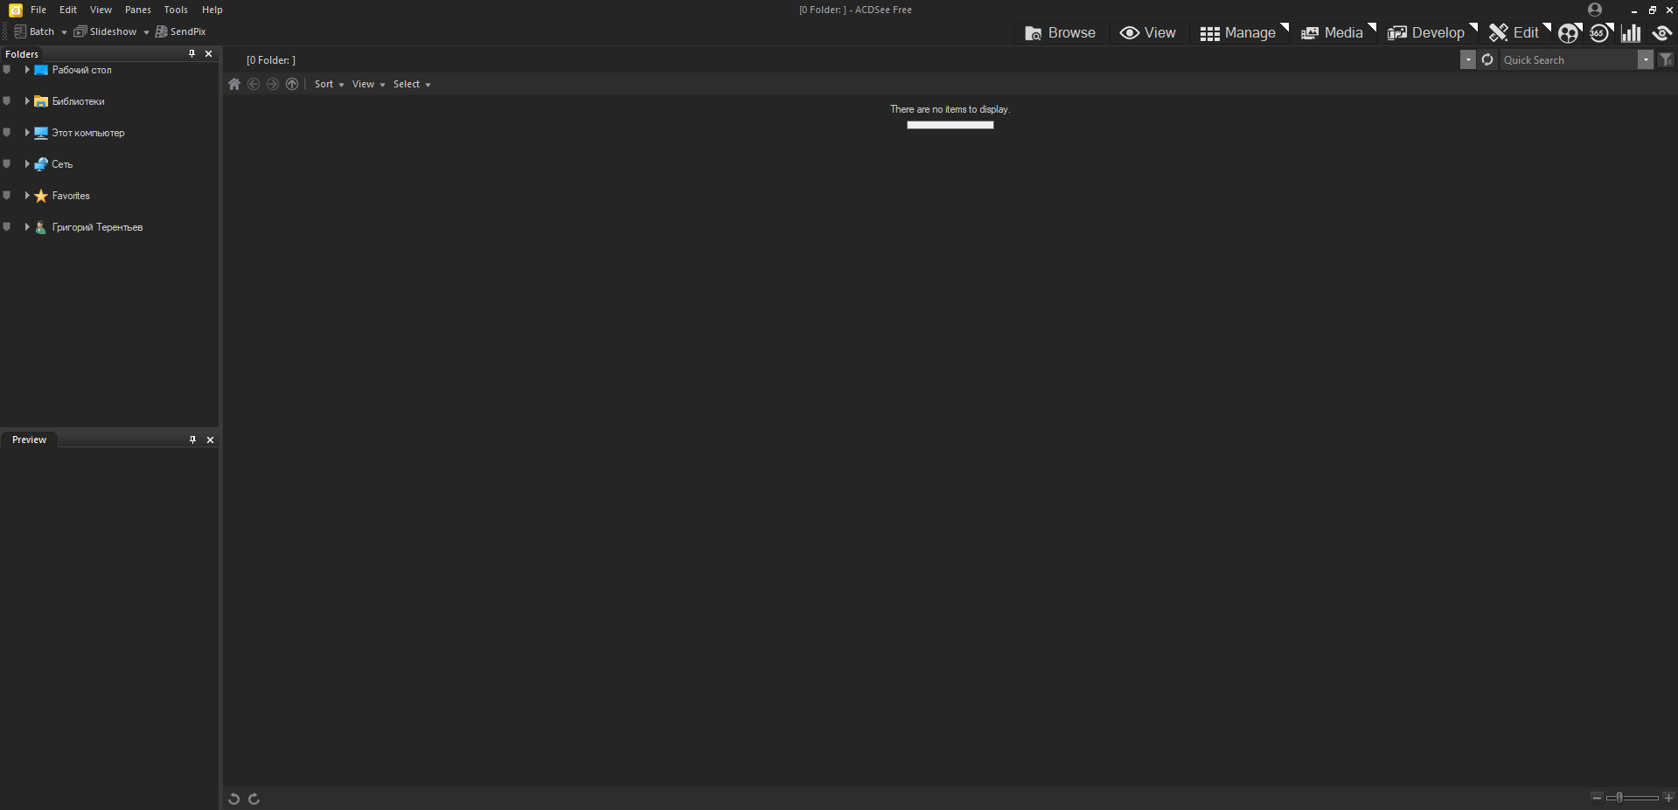1678x810 pixels.
Task: Open the Select dropdown in file list toolbar
Action: click(412, 84)
